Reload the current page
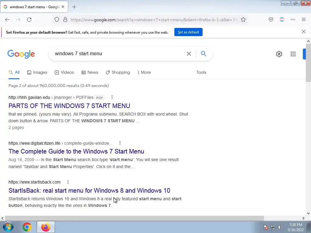This screenshot has height=233, width=311. tap(29, 20)
